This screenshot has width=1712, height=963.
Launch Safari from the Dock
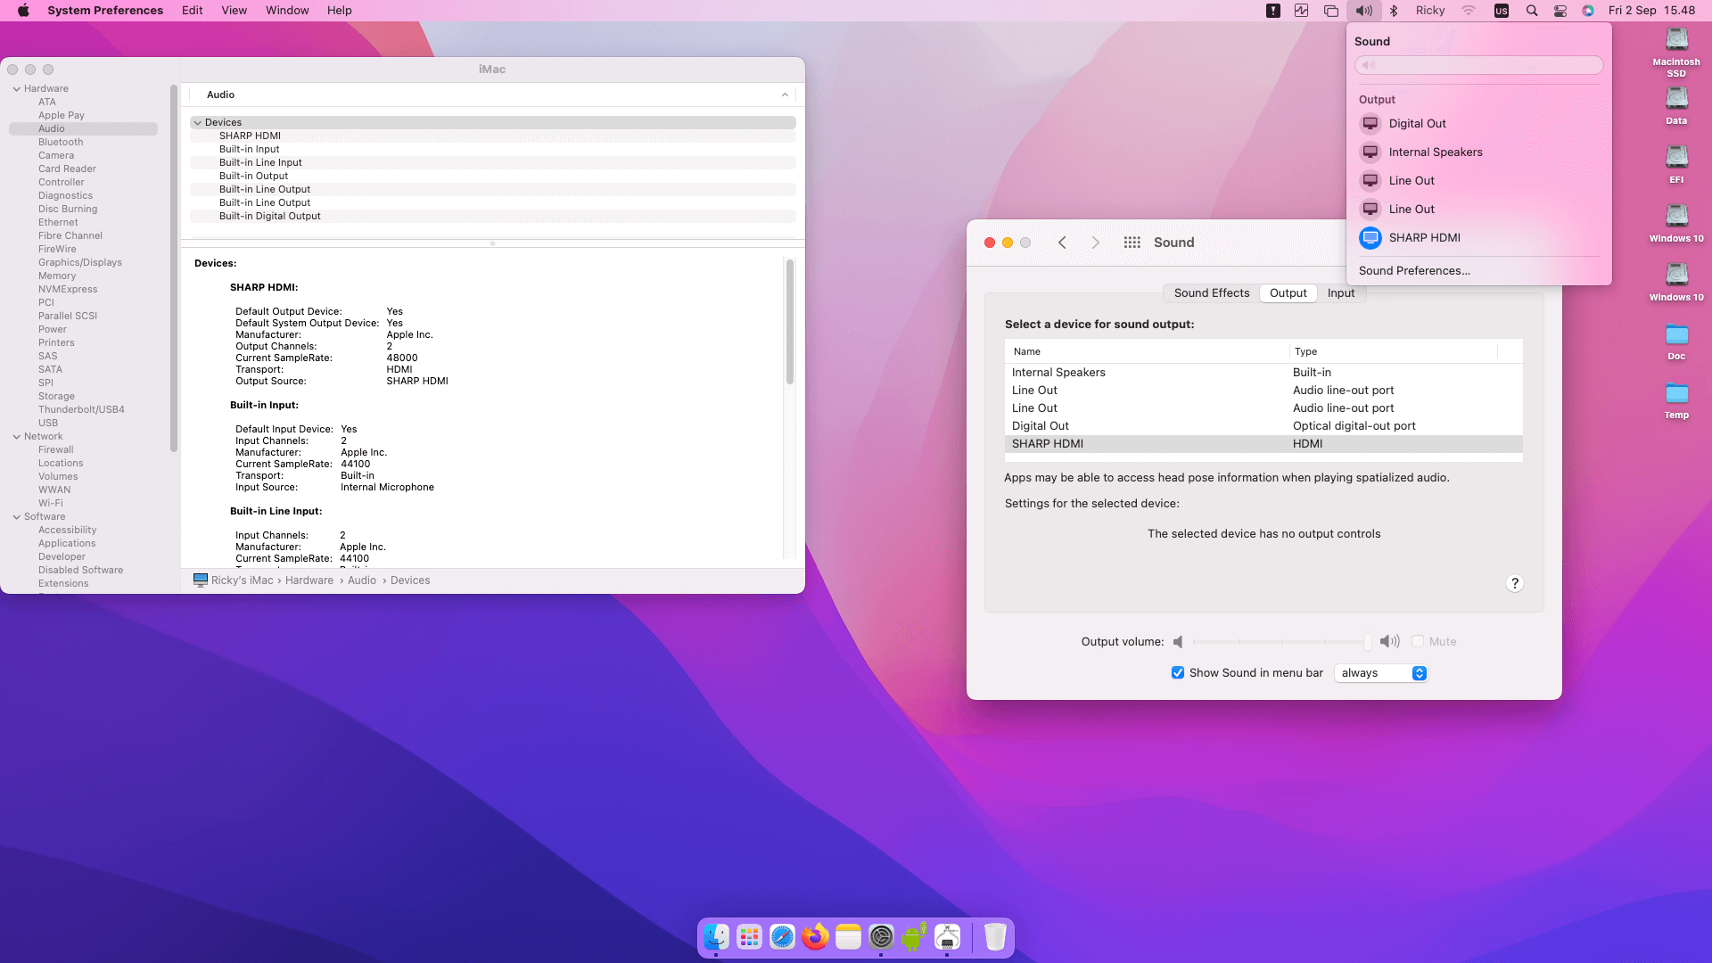[782, 937]
